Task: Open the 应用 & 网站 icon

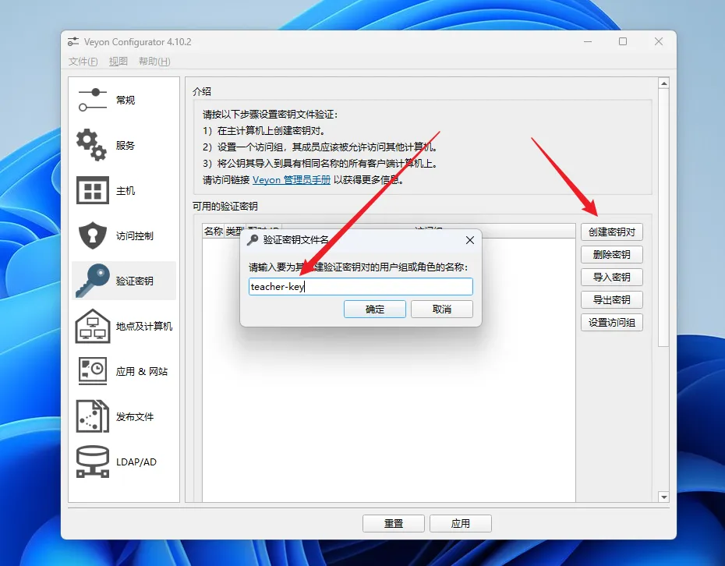Action: tap(93, 371)
